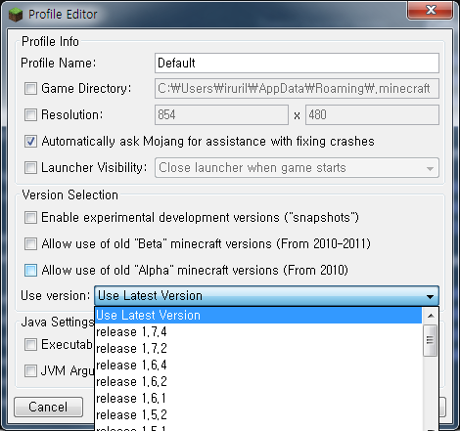Uncheck automatically ask Mojang for crash assistance

tap(30, 142)
